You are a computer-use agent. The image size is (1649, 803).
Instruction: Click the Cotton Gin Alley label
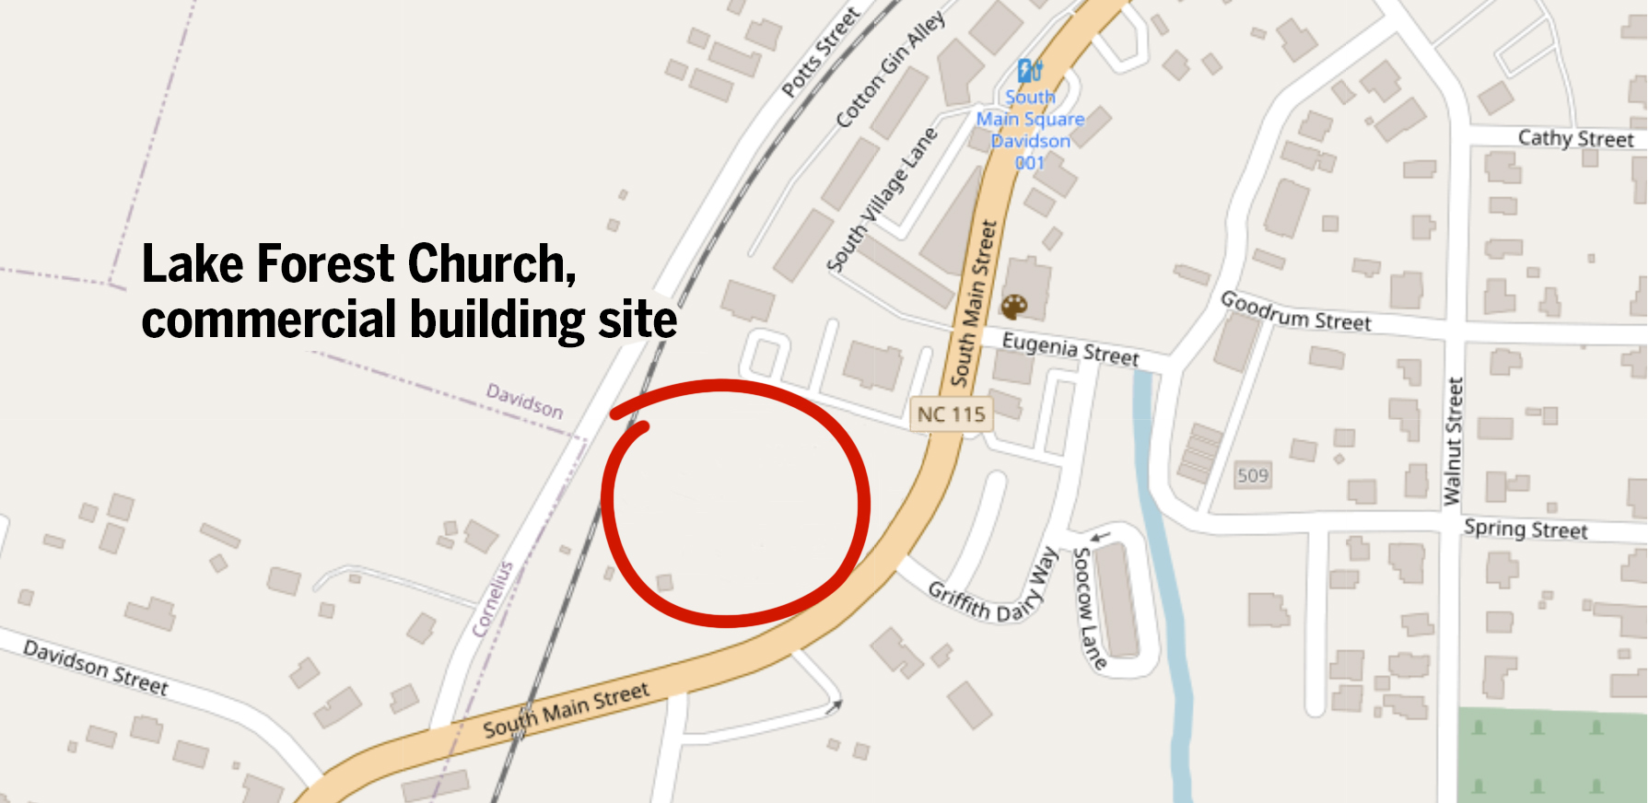pyautogui.click(x=890, y=69)
